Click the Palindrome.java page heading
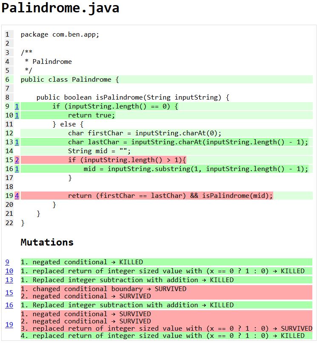 point(60,9)
